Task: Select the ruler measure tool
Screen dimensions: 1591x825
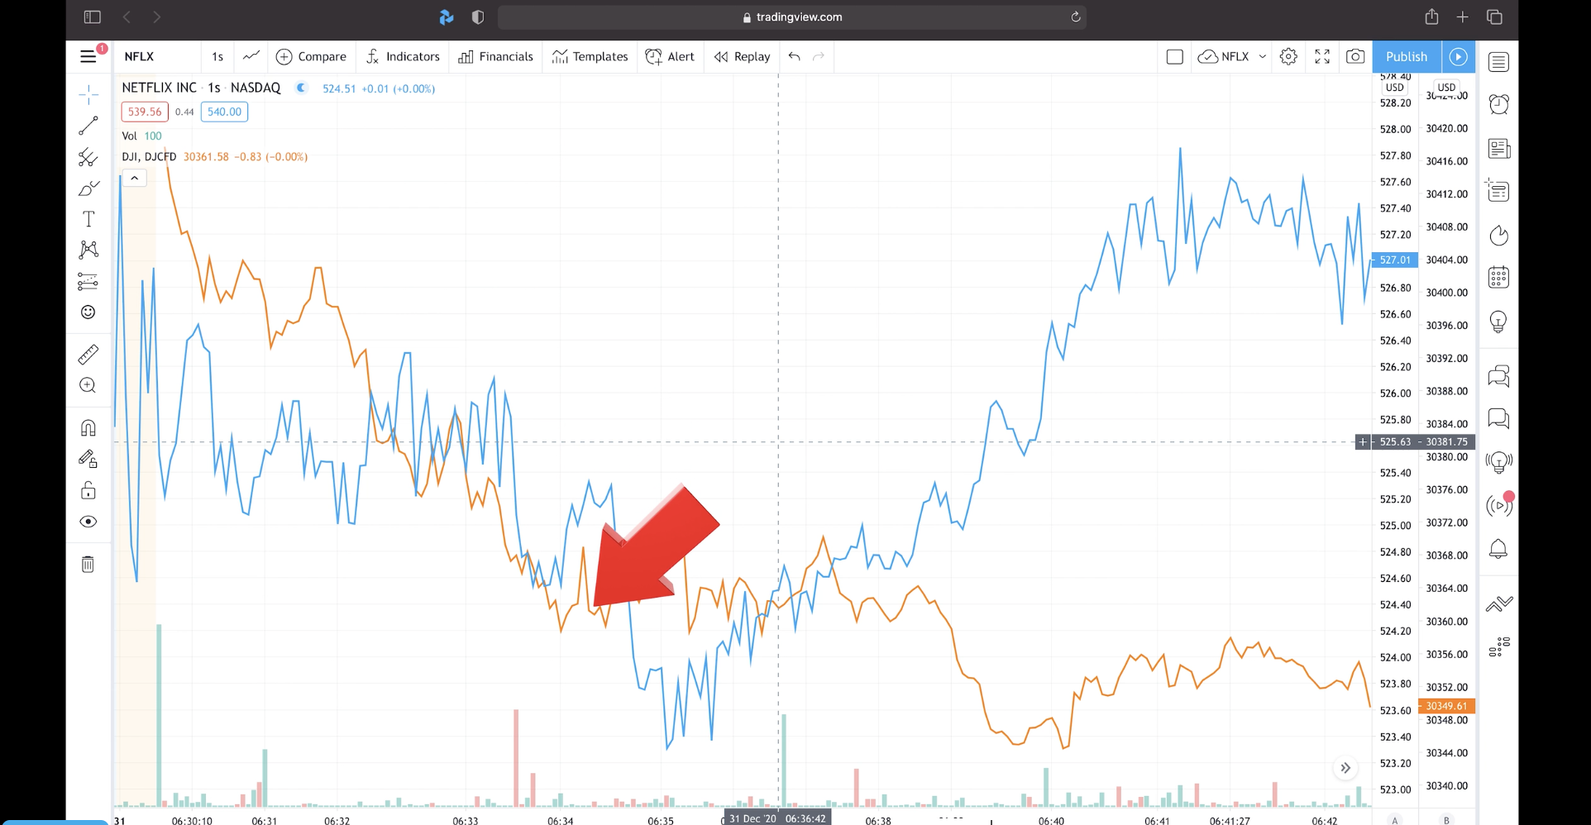Action: (x=88, y=354)
